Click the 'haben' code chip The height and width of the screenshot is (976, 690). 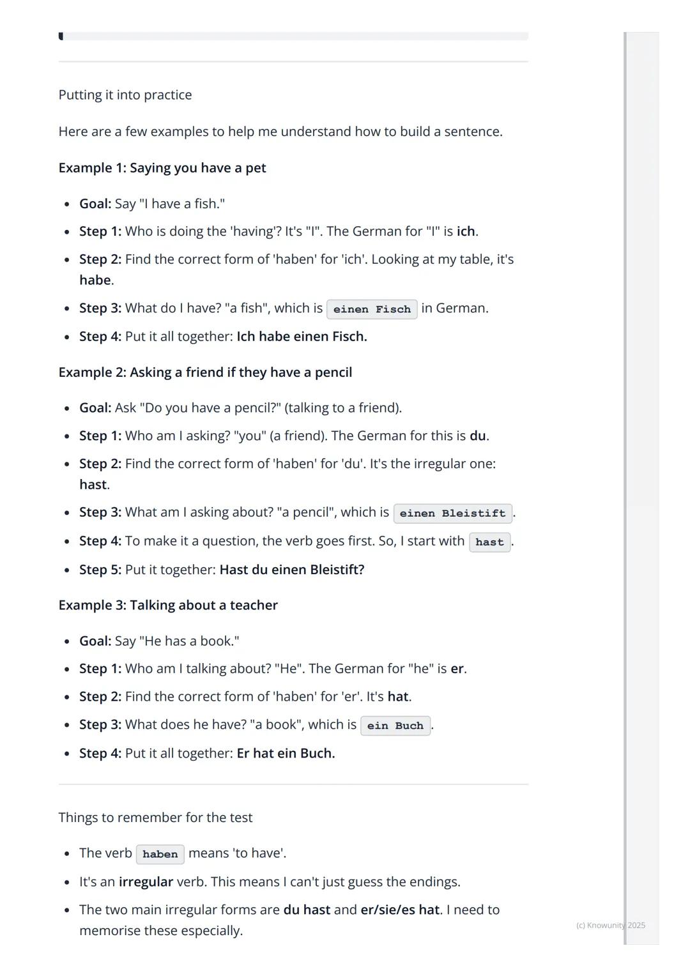[x=160, y=854]
